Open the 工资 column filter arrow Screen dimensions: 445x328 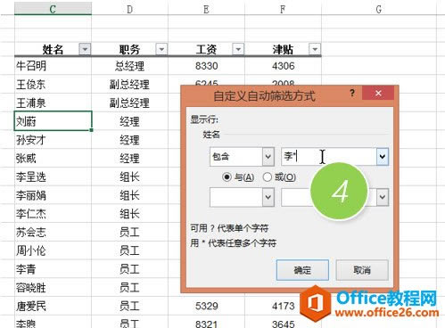click(x=238, y=49)
